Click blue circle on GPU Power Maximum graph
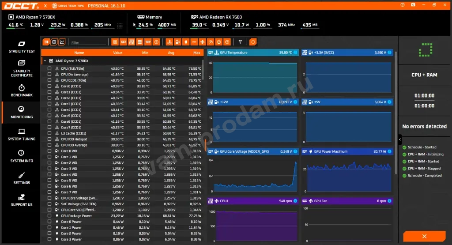Viewport: 452px width, 245px height. (x=389, y=151)
